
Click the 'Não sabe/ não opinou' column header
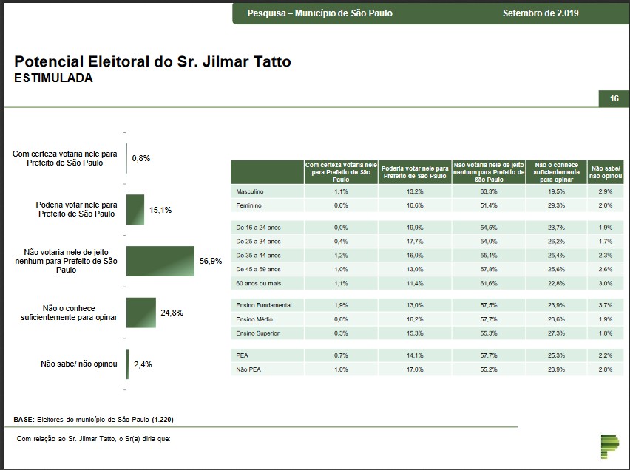coord(604,172)
